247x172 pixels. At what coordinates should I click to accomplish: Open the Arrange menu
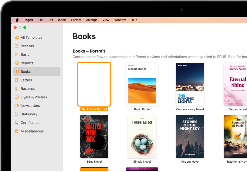[92, 20]
